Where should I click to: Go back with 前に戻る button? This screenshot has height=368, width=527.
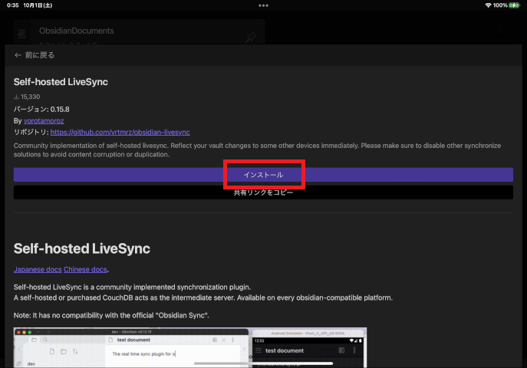pyautogui.click(x=35, y=55)
